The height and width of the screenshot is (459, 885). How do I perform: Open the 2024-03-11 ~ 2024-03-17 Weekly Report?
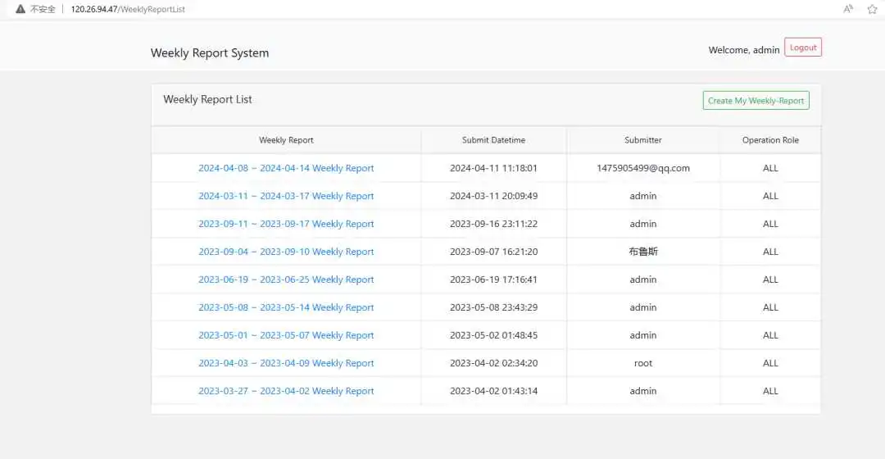coord(286,196)
